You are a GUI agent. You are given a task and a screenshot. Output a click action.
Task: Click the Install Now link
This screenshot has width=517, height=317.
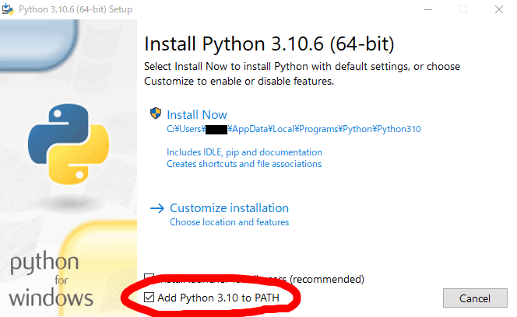click(x=196, y=114)
